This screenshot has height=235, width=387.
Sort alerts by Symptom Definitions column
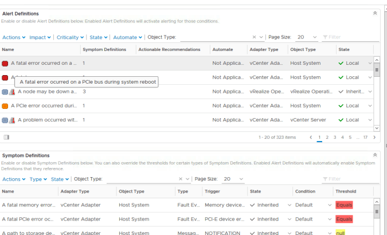click(x=104, y=50)
